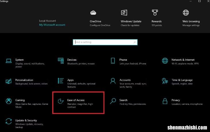Open the Rewards medal icon
Screen dimensions: 210x132
155,13
